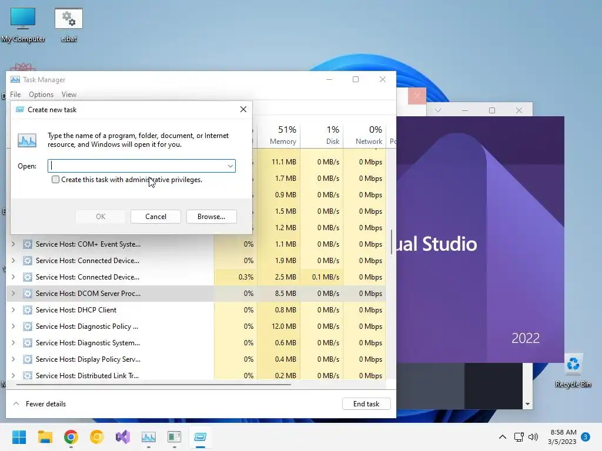Close the Create new task dialog

[243, 110]
